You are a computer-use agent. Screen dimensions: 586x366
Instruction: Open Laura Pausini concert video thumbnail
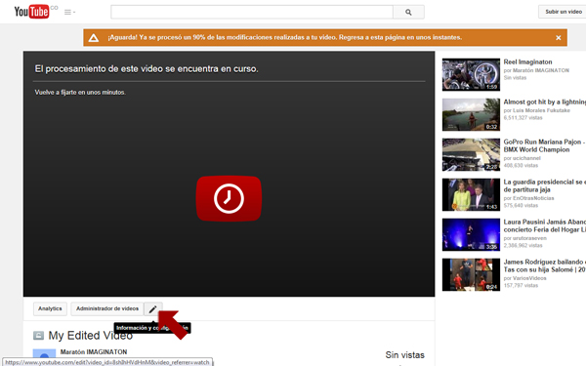coord(471,234)
